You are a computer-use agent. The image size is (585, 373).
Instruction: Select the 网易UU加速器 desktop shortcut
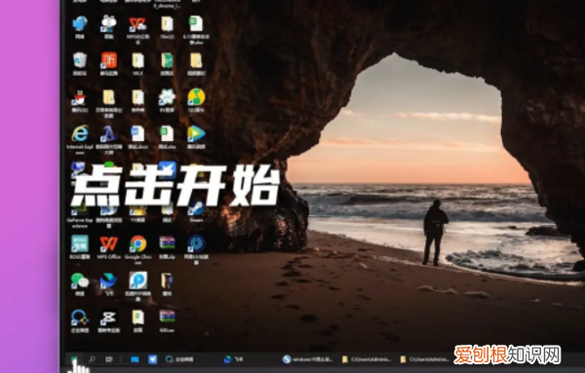click(x=196, y=249)
